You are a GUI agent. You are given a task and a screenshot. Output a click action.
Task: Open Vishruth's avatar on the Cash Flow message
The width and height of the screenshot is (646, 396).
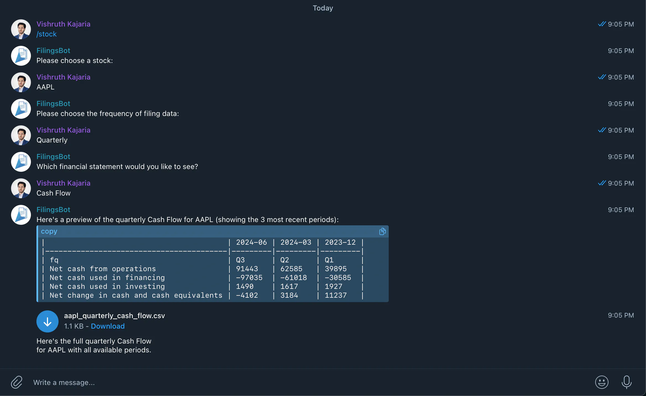(21, 188)
